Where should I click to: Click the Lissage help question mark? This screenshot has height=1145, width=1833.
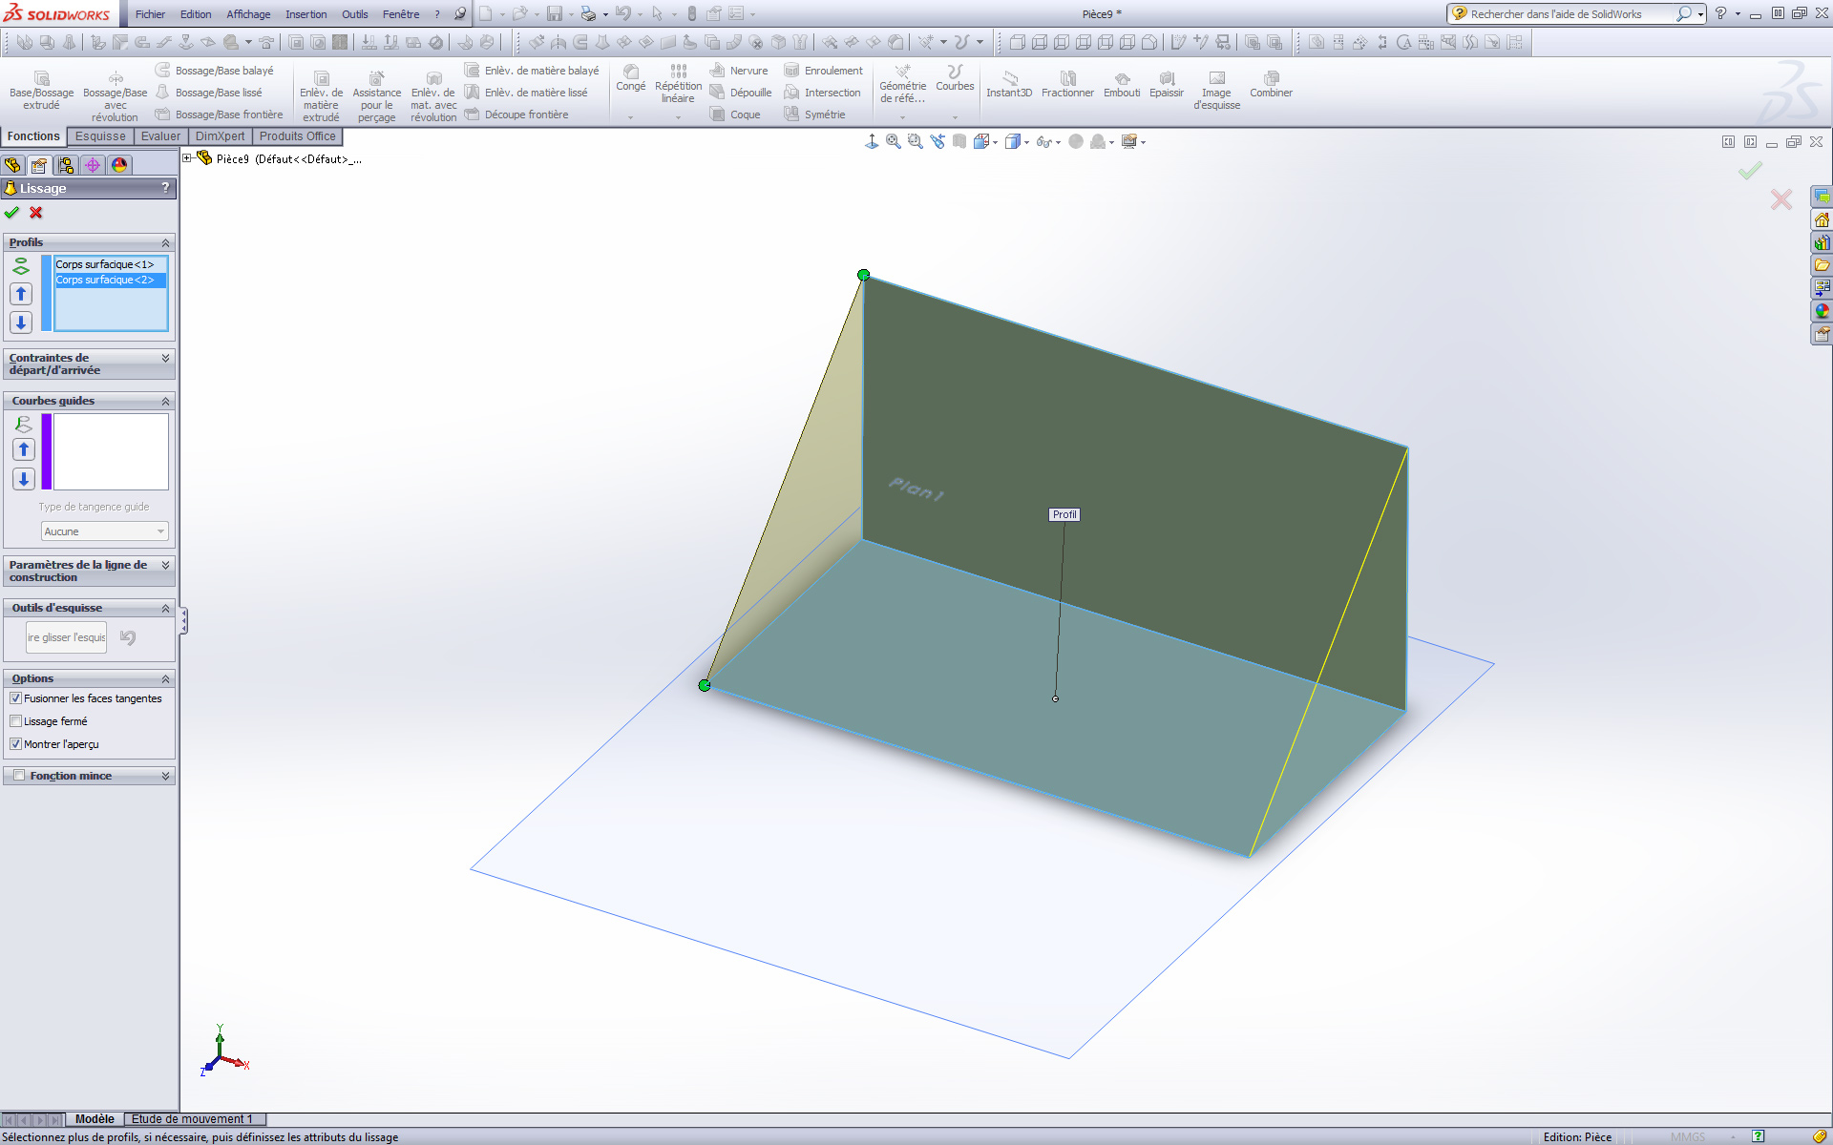pos(166,188)
